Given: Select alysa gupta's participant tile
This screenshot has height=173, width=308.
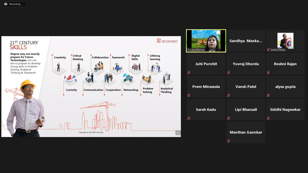Looking at the screenshot, I should [285, 86].
